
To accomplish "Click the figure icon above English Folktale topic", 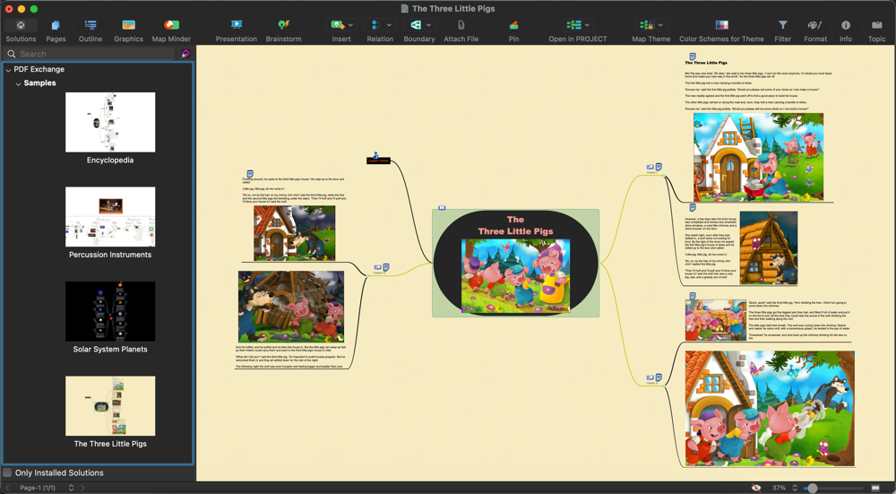I will tap(375, 154).
